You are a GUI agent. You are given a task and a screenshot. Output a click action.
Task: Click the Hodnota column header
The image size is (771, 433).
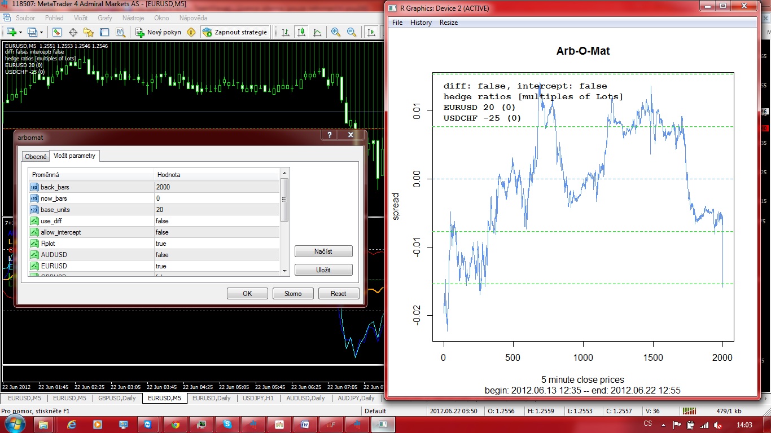tap(217, 175)
